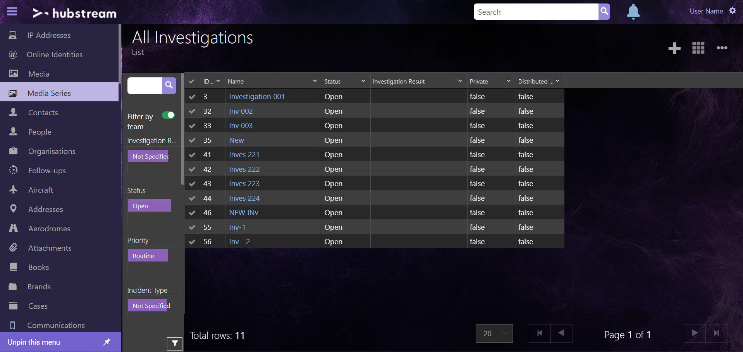Expand the Name column header dropdown

click(315, 81)
